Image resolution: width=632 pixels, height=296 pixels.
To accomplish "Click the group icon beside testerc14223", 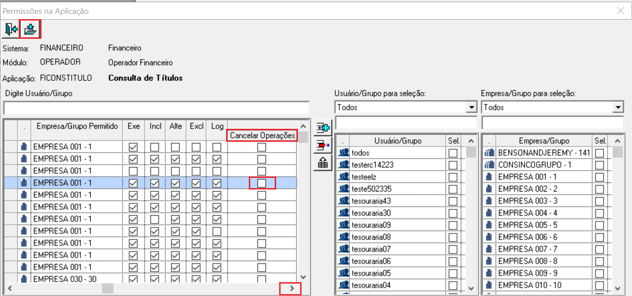I will pos(344,165).
